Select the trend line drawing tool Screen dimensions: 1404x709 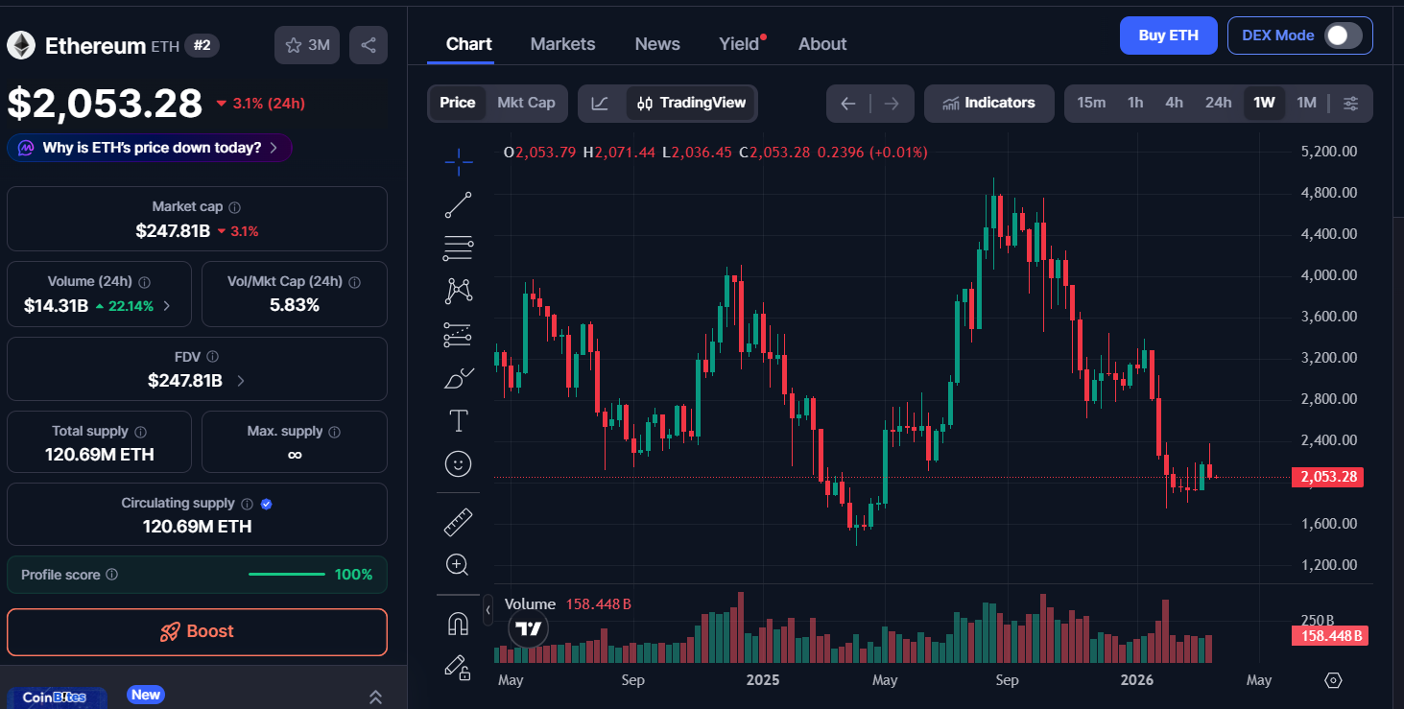click(x=459, y=204)
